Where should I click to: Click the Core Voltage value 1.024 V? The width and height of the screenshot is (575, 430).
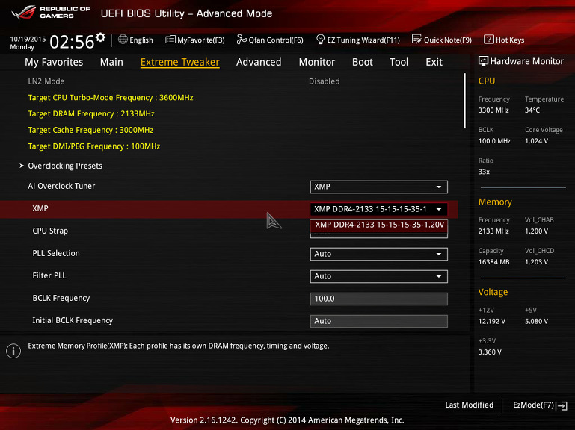pos(537,141)
